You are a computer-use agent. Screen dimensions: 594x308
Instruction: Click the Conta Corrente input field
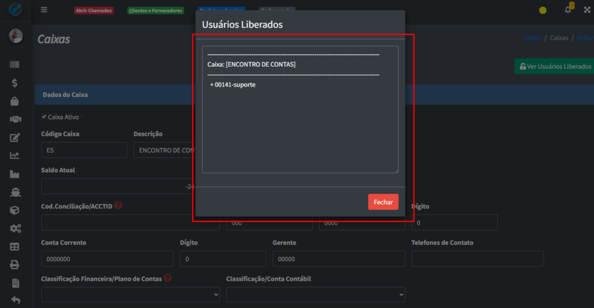[x=107, y=259]
